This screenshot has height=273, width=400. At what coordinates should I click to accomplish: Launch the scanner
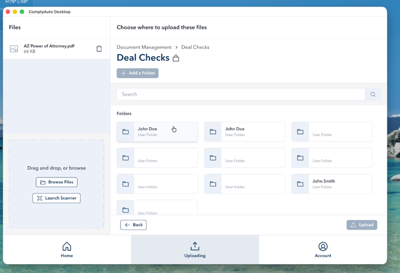pyautogui.click(x=57, y=198)
